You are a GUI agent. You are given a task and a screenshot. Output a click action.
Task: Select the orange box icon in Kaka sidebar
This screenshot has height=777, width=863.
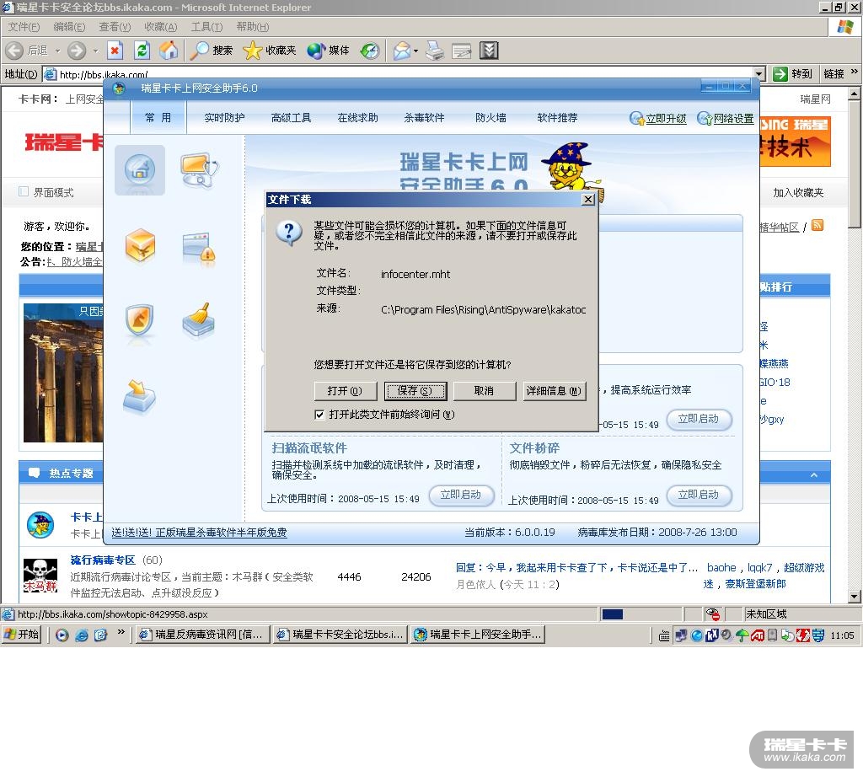point(140,246)
